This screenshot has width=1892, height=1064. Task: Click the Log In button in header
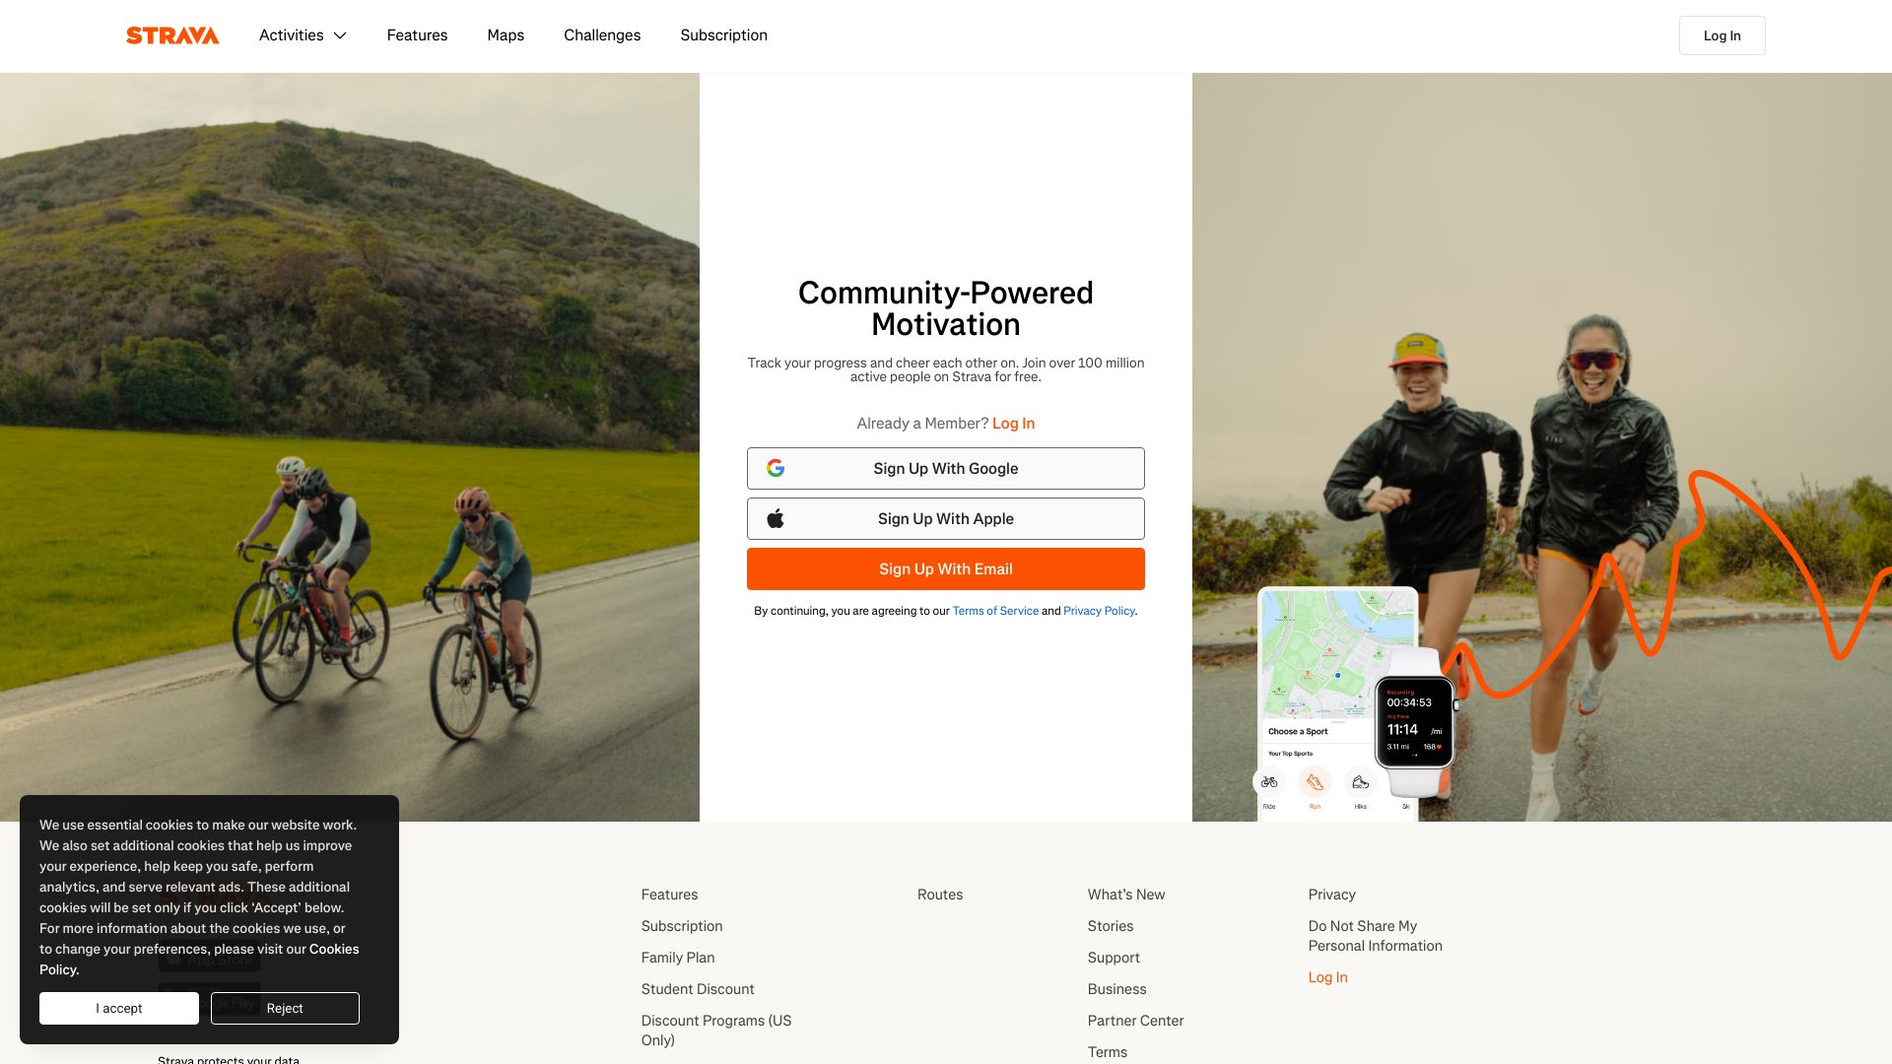pyautogui.click(x=1722, y=35)
